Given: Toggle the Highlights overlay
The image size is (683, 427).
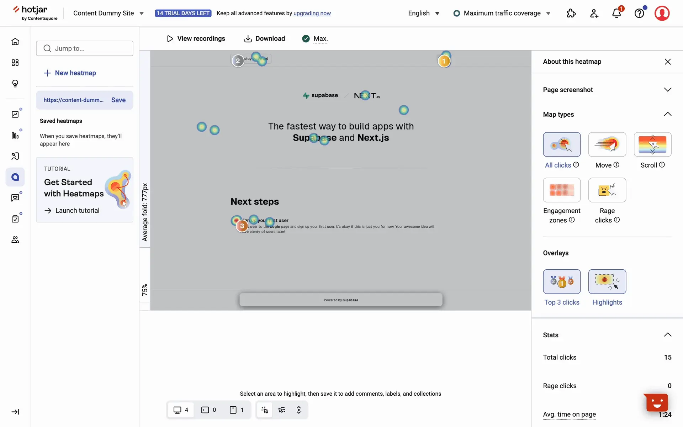Looking at the screenshot, I should pyautogui.click(x=607, y=281).
